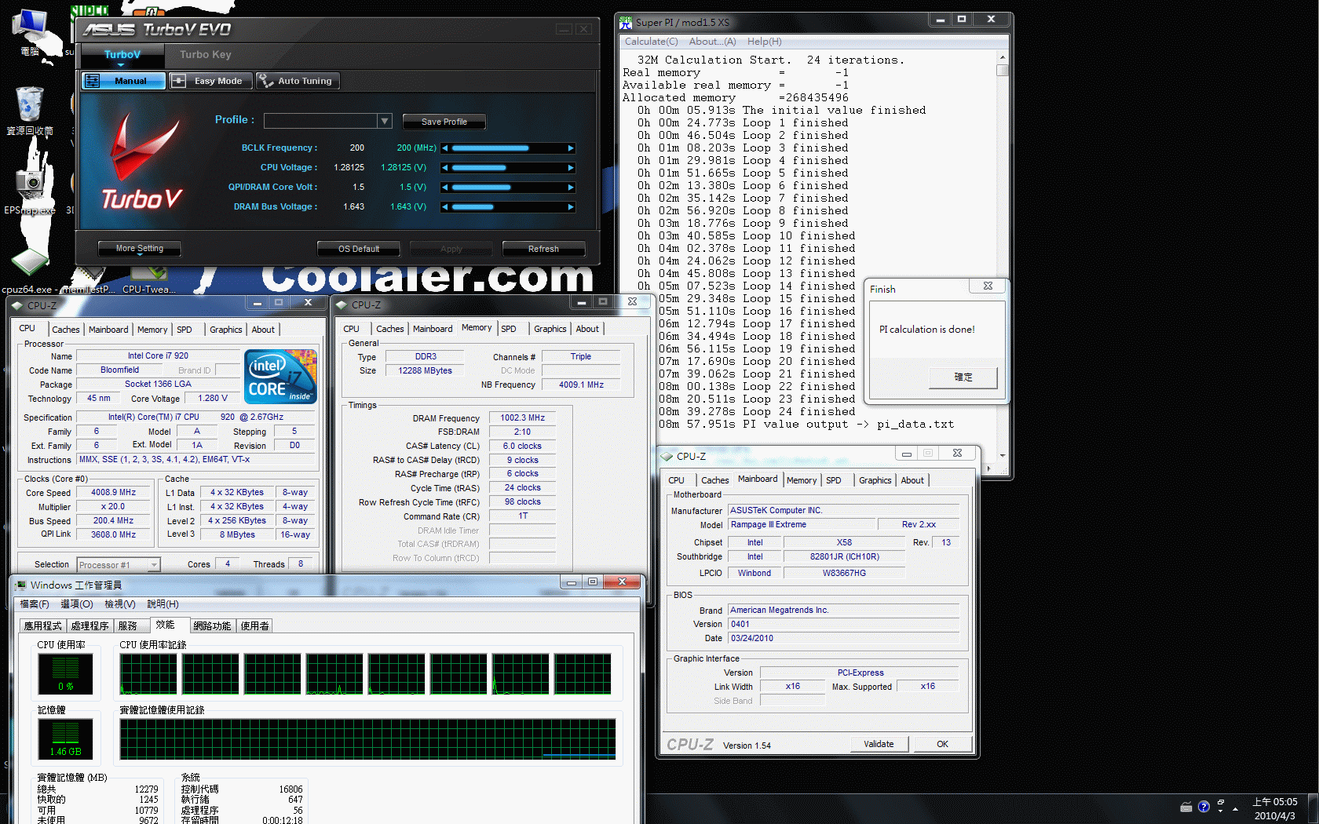
Task: Open the help icon in system tray
Action: [x=1204, y=807]
